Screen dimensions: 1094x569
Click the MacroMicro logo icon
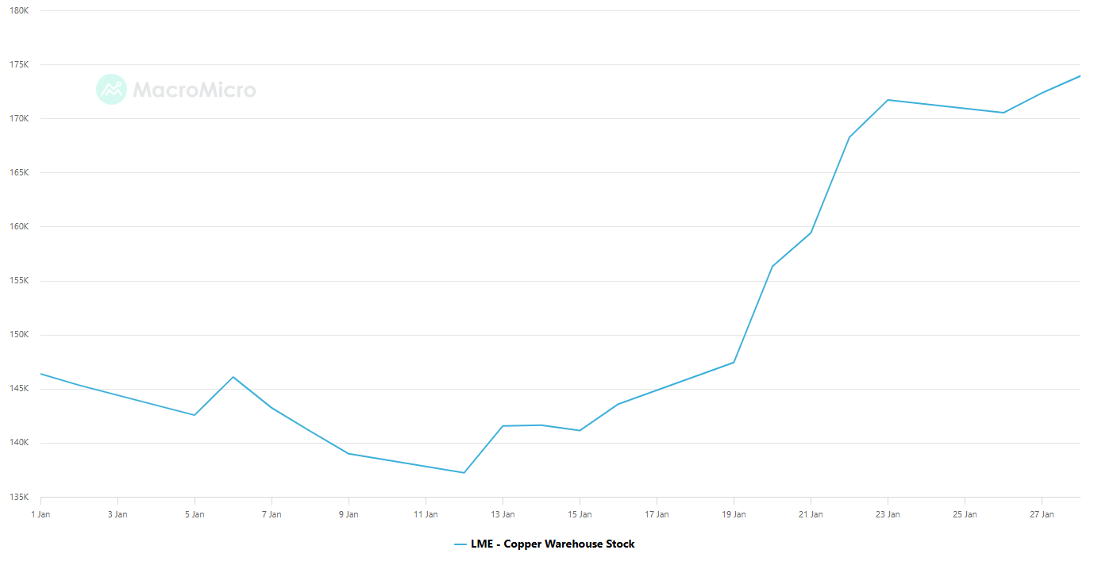pyautogui.click(x=111, y=90)
